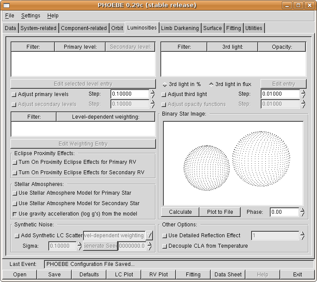Switch to the Data tab
This screenshot has height=282, width=317.
(x=10, y=28)
